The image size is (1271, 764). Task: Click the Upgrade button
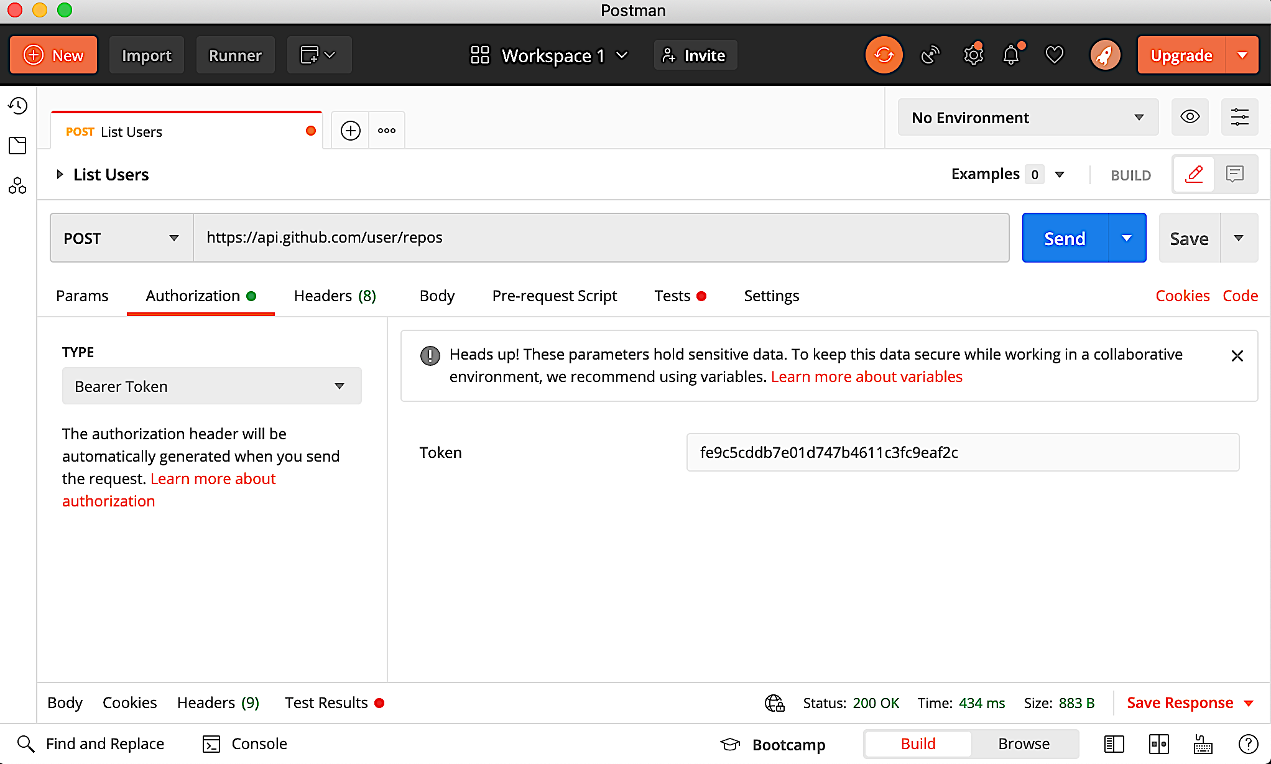click(x=1181, y=55)
